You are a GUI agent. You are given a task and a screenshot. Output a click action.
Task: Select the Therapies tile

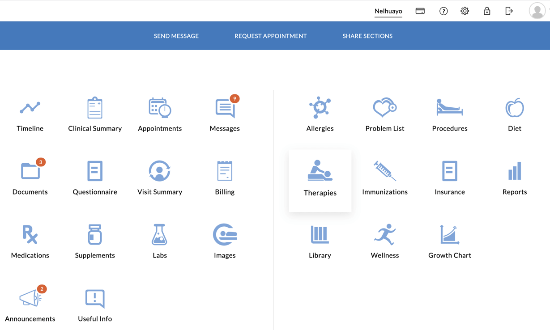coord(320,180)
